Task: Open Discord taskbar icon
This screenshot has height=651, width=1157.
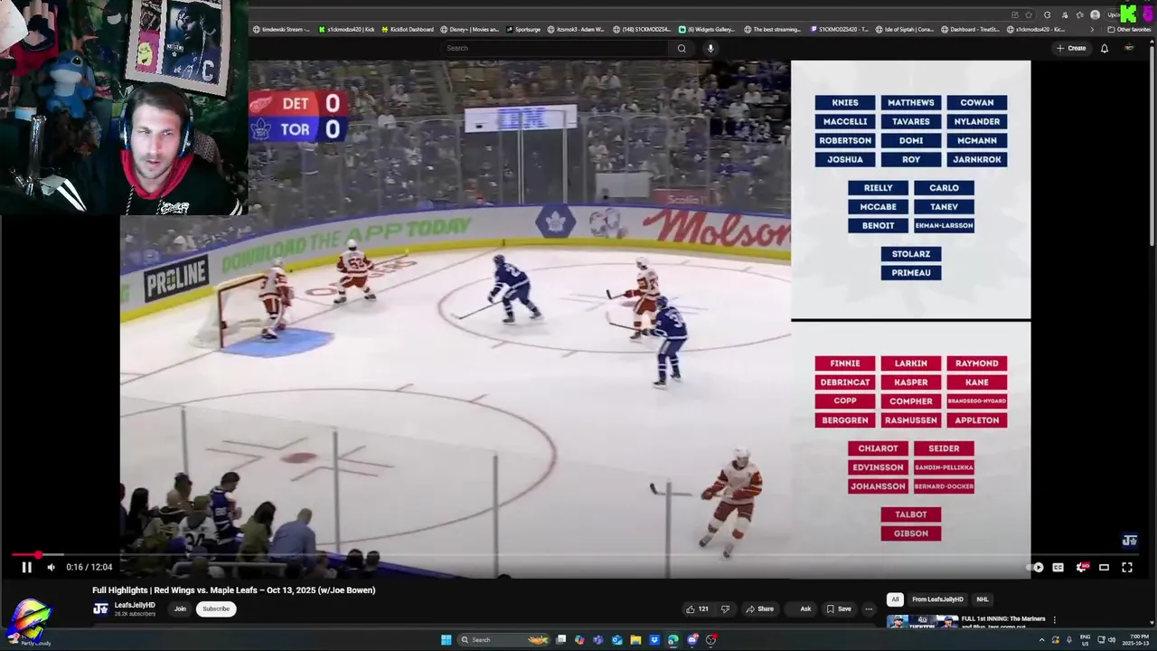Action: (692, 639)
